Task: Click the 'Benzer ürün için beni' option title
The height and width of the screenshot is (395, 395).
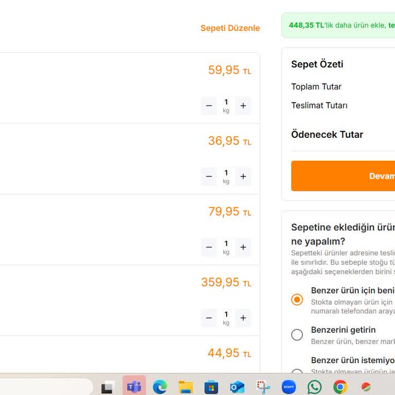Action: pos(353,291)
